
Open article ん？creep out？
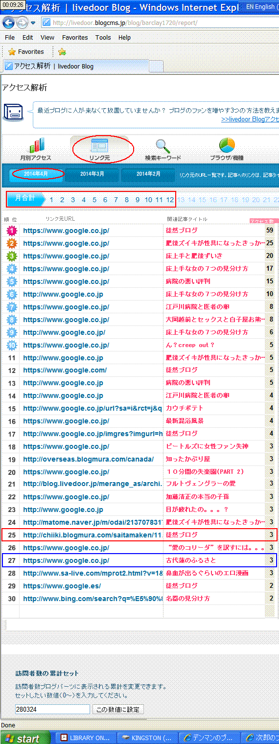(190, 345)
